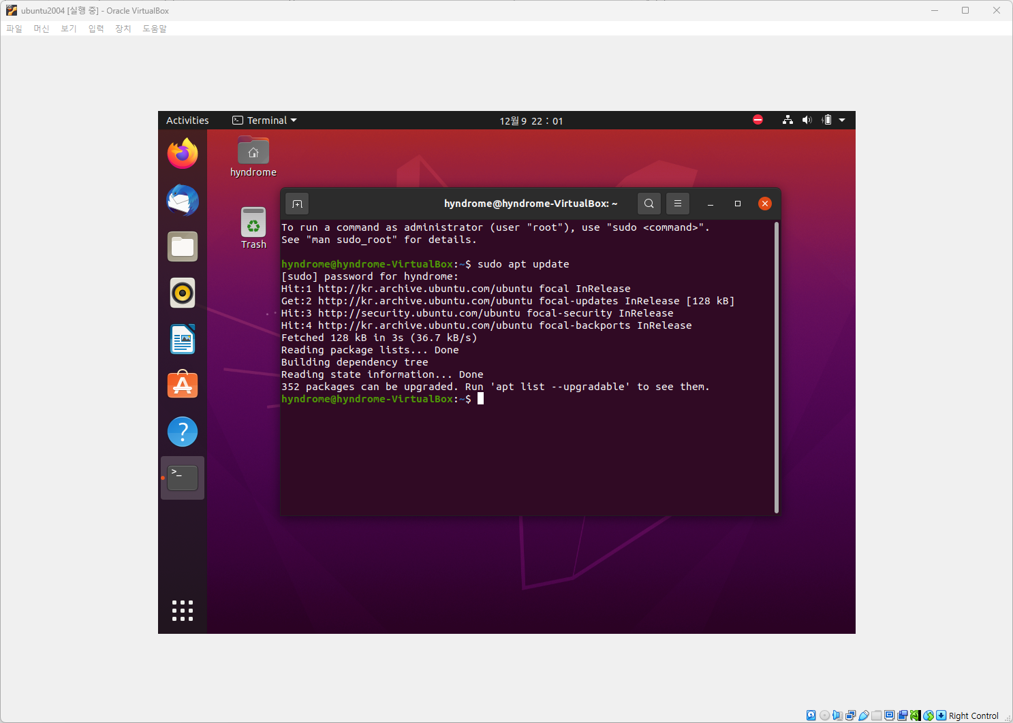The image size is (1013, 723).
Task: Open LibreOffice Writer from the dock
Action: point(183,339)
